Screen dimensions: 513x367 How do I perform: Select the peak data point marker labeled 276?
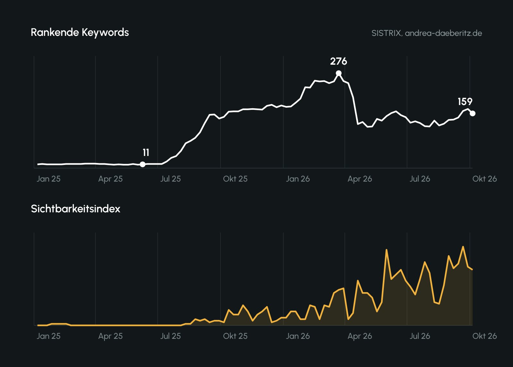339,73
